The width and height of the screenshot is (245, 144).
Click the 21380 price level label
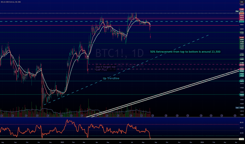tap(242, 63)
